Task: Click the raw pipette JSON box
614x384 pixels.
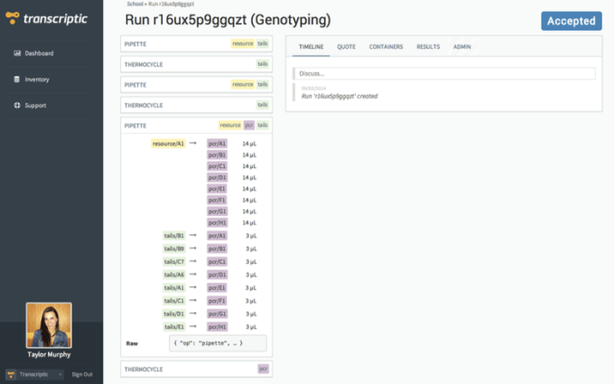Action: [x=218, y=343]
